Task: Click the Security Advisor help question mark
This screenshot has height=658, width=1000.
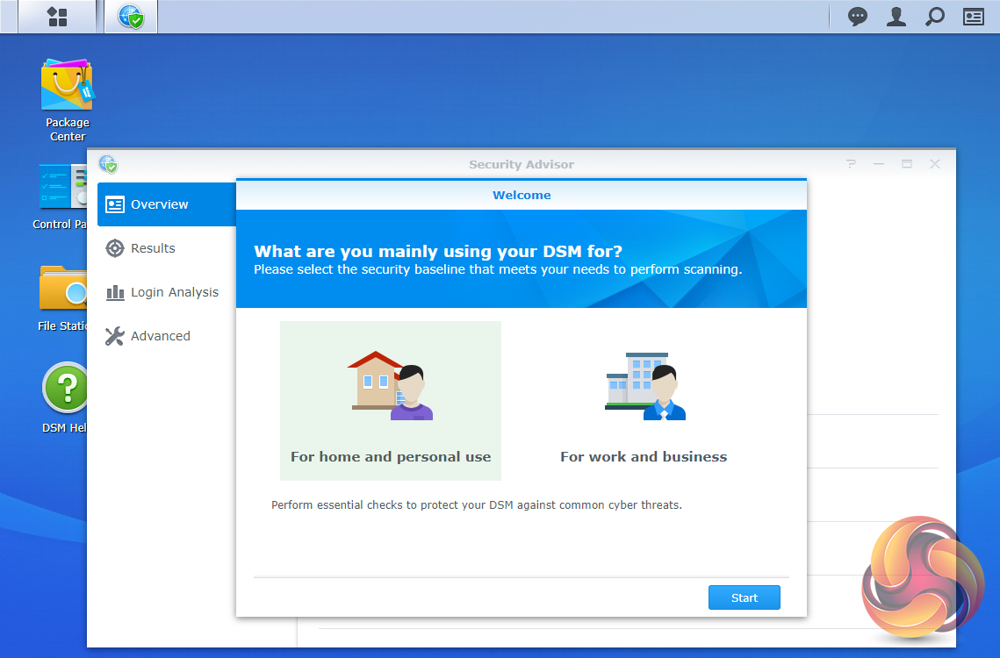Action: click(851, 164)
